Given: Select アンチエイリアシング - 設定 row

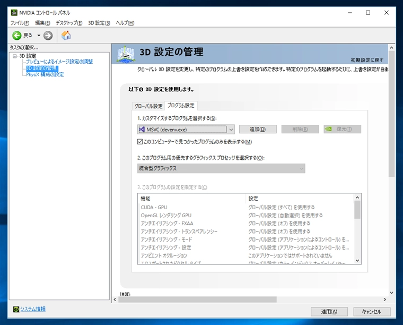Looking at the screenshot, I should click(246, 247).
